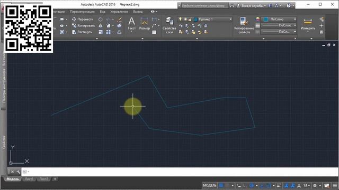Open the Вывод ribbon tab

click(138, 12)
